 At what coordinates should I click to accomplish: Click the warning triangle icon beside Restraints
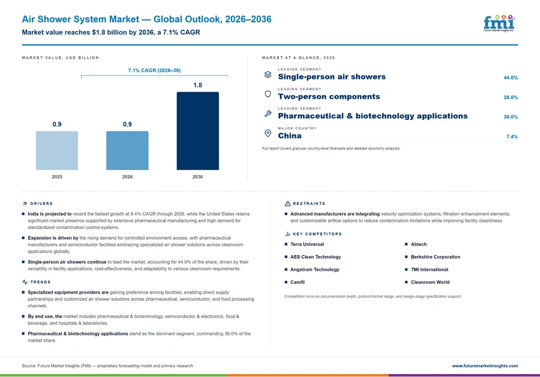[287, 204]
